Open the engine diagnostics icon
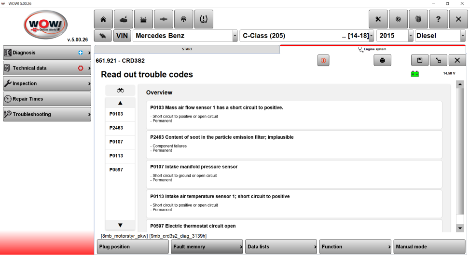470x255 pixels. tap(124, 19)
